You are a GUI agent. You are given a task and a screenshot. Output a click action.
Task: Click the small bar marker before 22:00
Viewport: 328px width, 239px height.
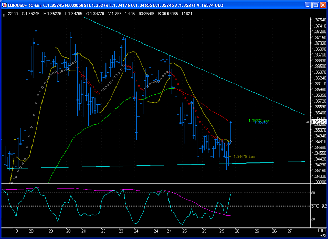pos(4,15)
